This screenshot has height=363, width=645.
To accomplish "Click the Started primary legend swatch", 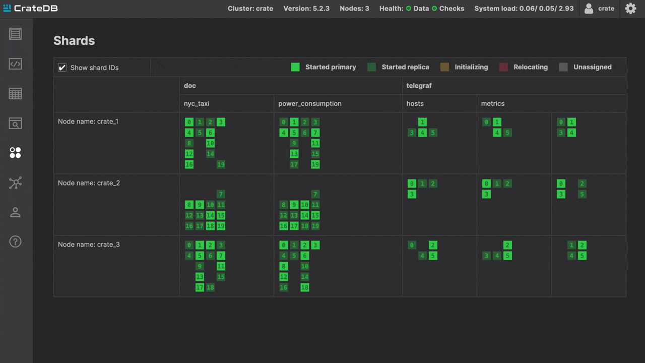I will pyautogui.click(x=295, y=67).
